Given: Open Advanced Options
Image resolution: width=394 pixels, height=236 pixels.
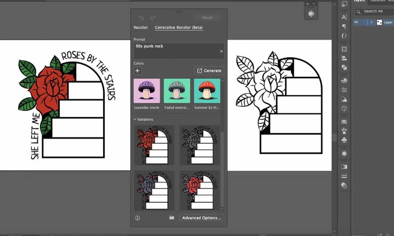Looking at the screenshot, I should click(x=202, y=218).
